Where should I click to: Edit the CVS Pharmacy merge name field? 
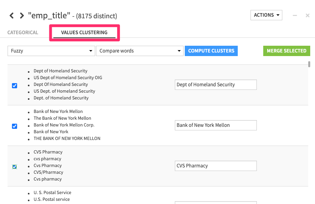pos(215,166)
